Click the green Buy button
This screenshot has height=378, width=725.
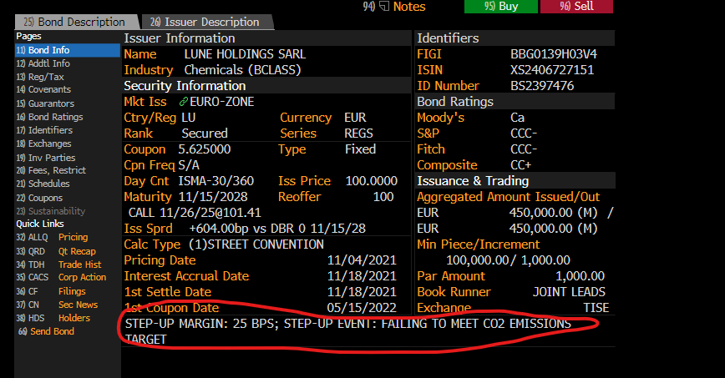(501, 7)
